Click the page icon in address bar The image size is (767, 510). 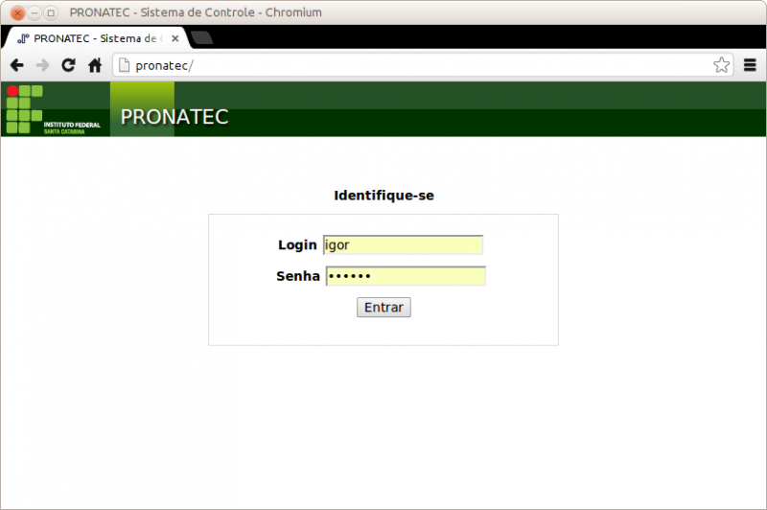124,65
